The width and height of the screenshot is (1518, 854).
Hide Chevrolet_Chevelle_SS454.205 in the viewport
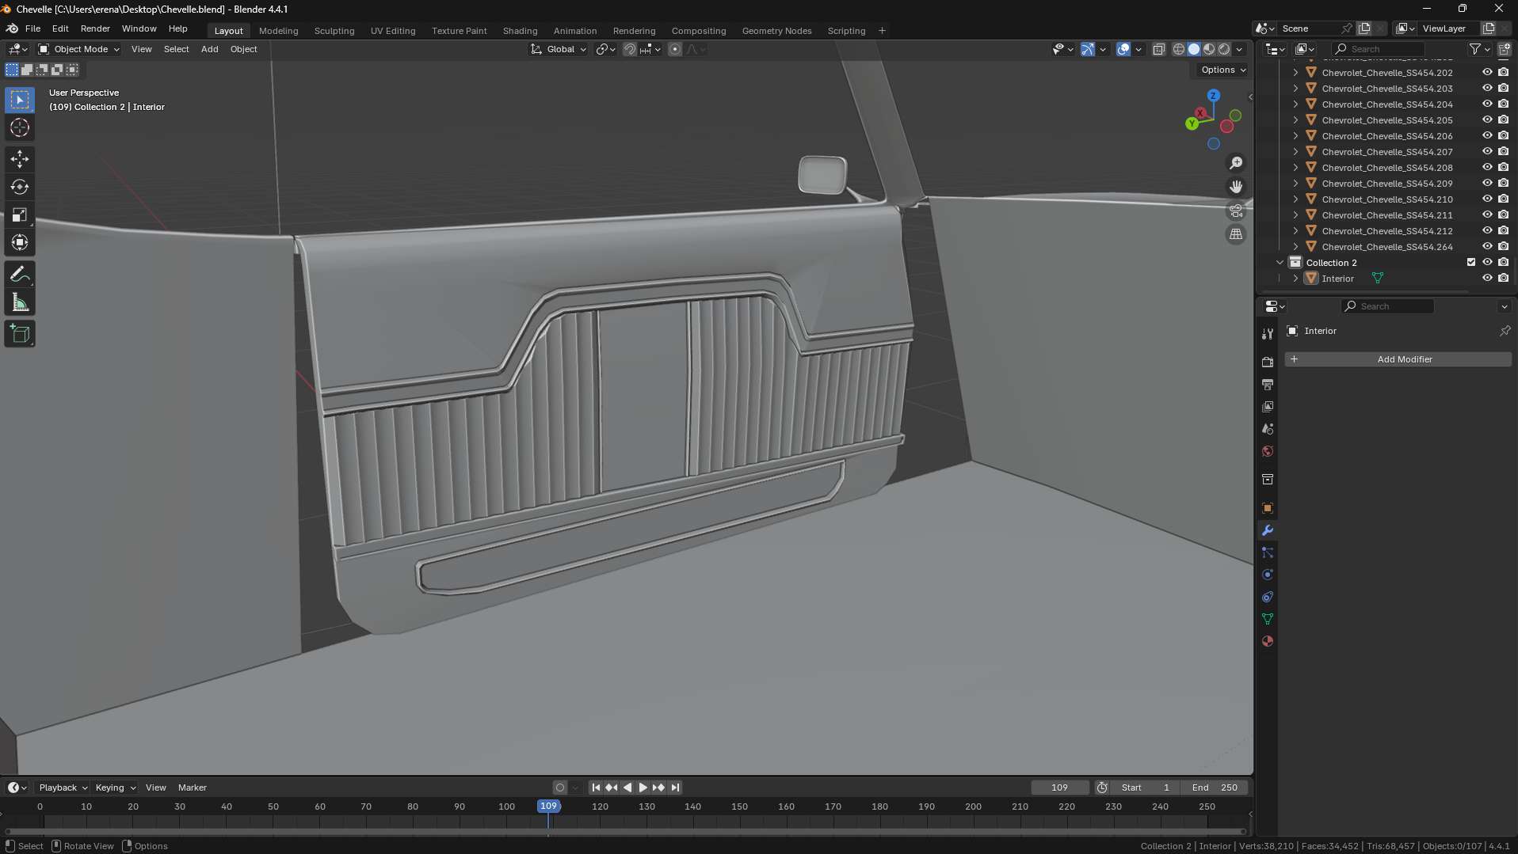point(1487,120)
